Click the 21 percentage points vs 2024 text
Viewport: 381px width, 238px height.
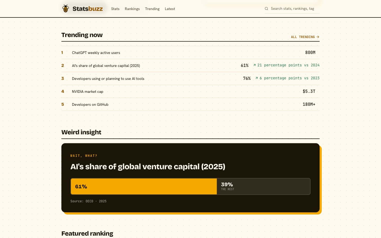[288, 65]
